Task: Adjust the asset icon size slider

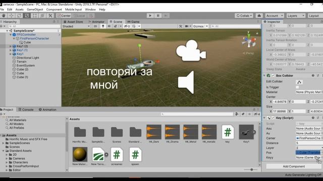Action: (x=251, y=169)
